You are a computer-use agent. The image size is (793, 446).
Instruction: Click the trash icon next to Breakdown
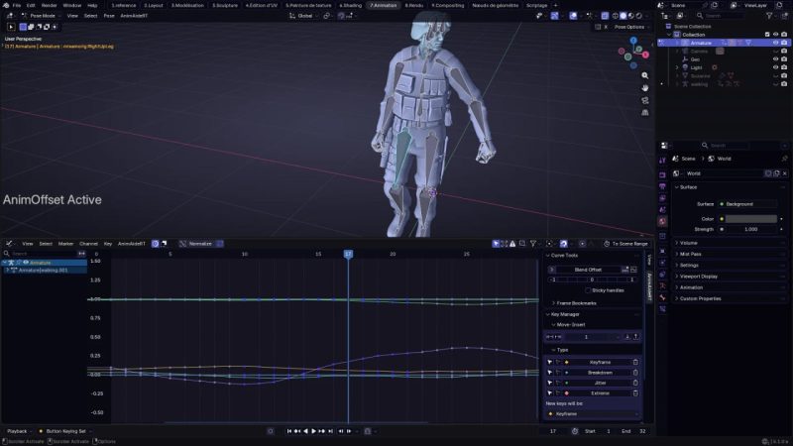point(635,373)
